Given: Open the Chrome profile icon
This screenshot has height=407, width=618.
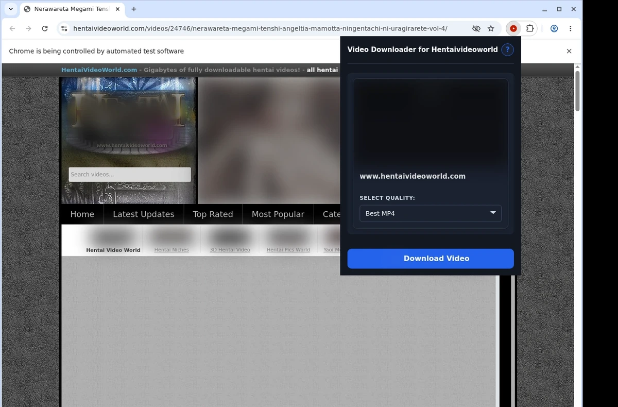Looking at the screenshot, I should (554, 29).
